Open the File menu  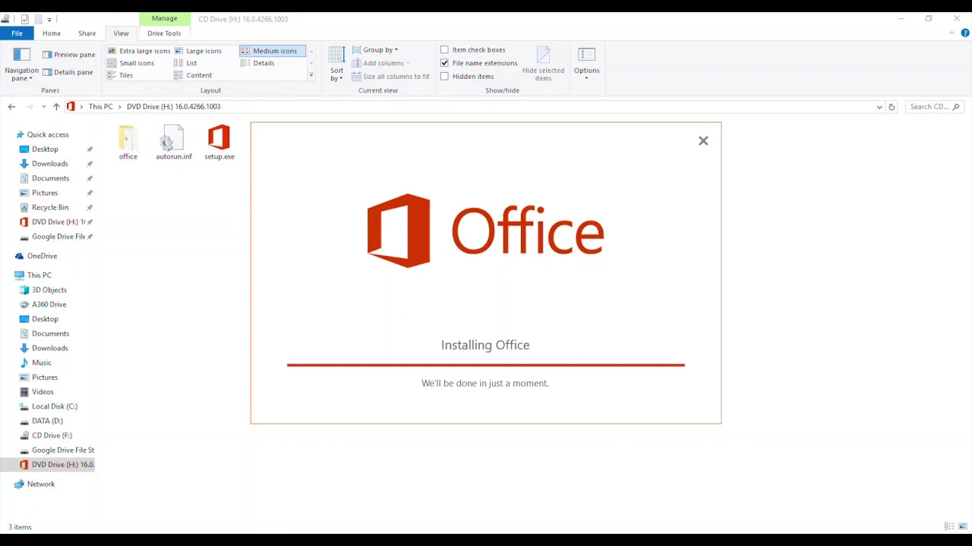[x=17, y=33]
